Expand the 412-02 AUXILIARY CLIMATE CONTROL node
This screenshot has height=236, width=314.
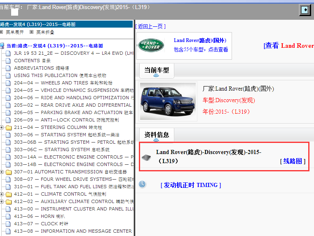pyautogui.click(x=1, y=201)
